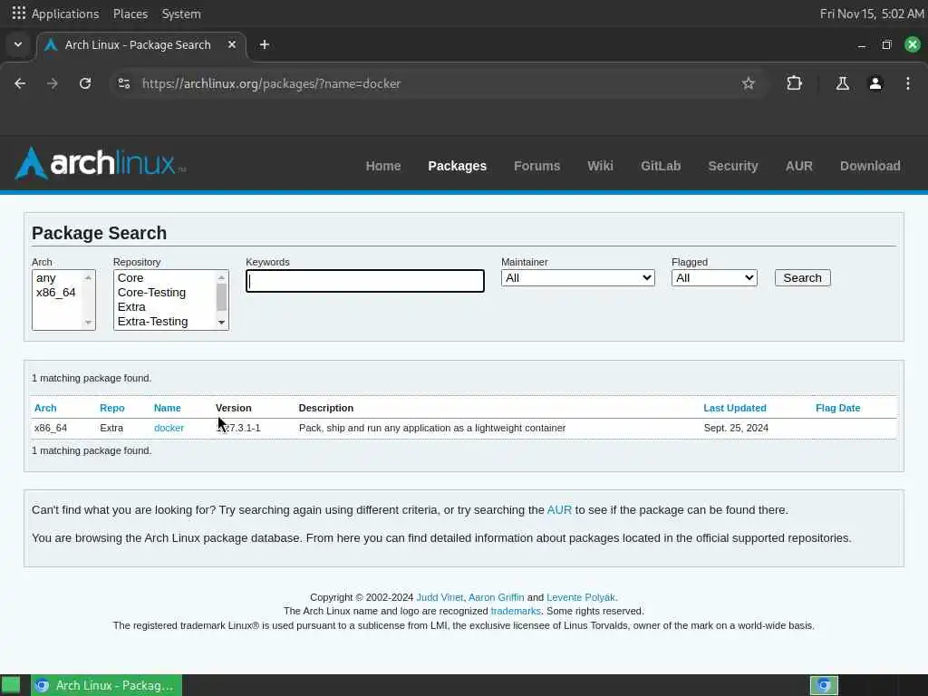Open the Security navigation item
Viewport: 928px width, 696px height.
coord(732,167)
